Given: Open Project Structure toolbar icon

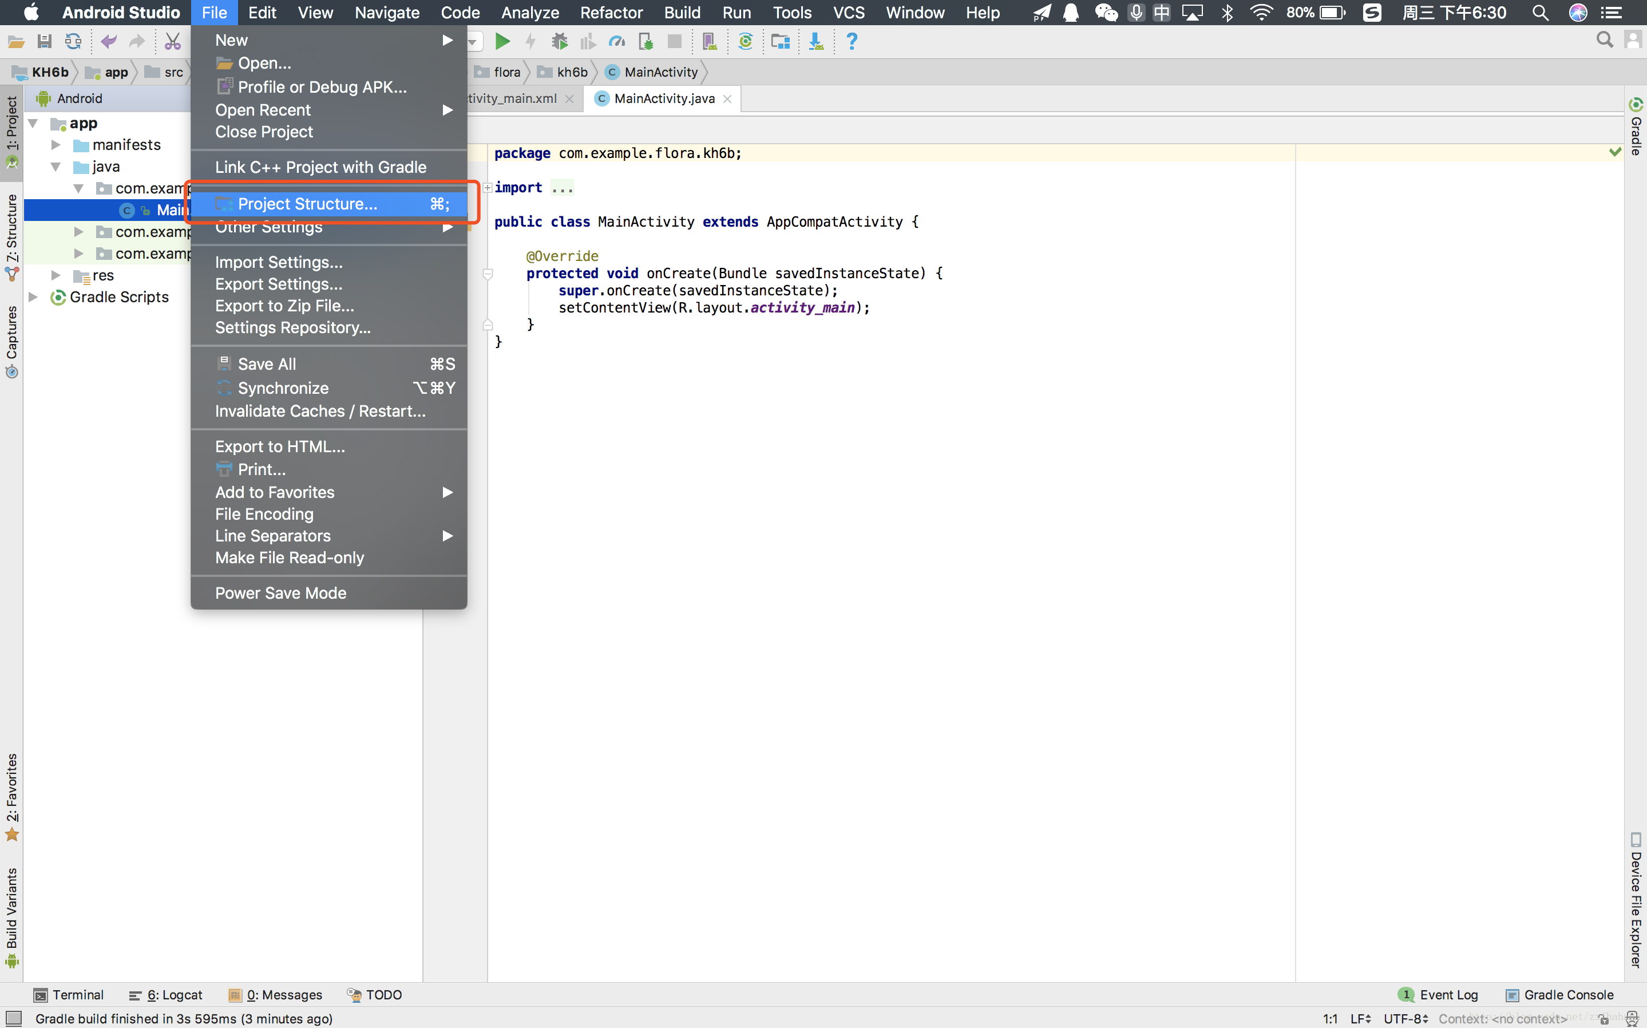Looking at the screenshot, I should point(781,42).
